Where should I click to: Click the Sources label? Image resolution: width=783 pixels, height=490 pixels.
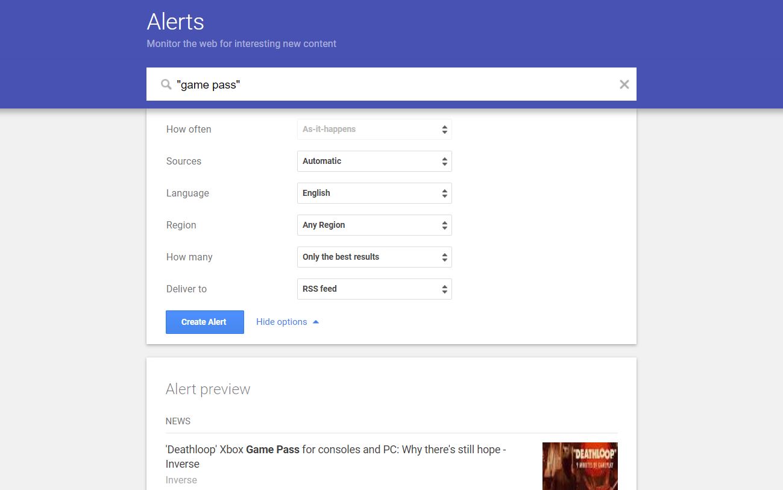point(184,161)
